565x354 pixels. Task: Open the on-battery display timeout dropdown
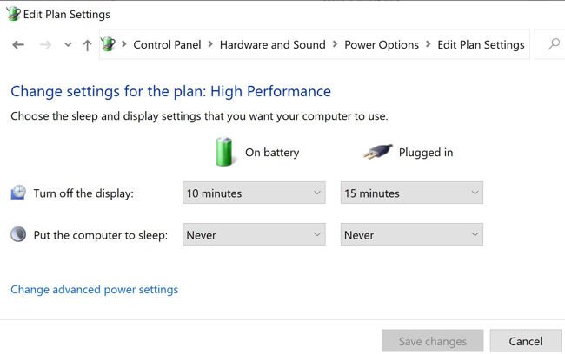tap(254, 193)
